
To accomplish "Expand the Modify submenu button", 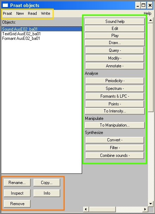I will point(114,58).
